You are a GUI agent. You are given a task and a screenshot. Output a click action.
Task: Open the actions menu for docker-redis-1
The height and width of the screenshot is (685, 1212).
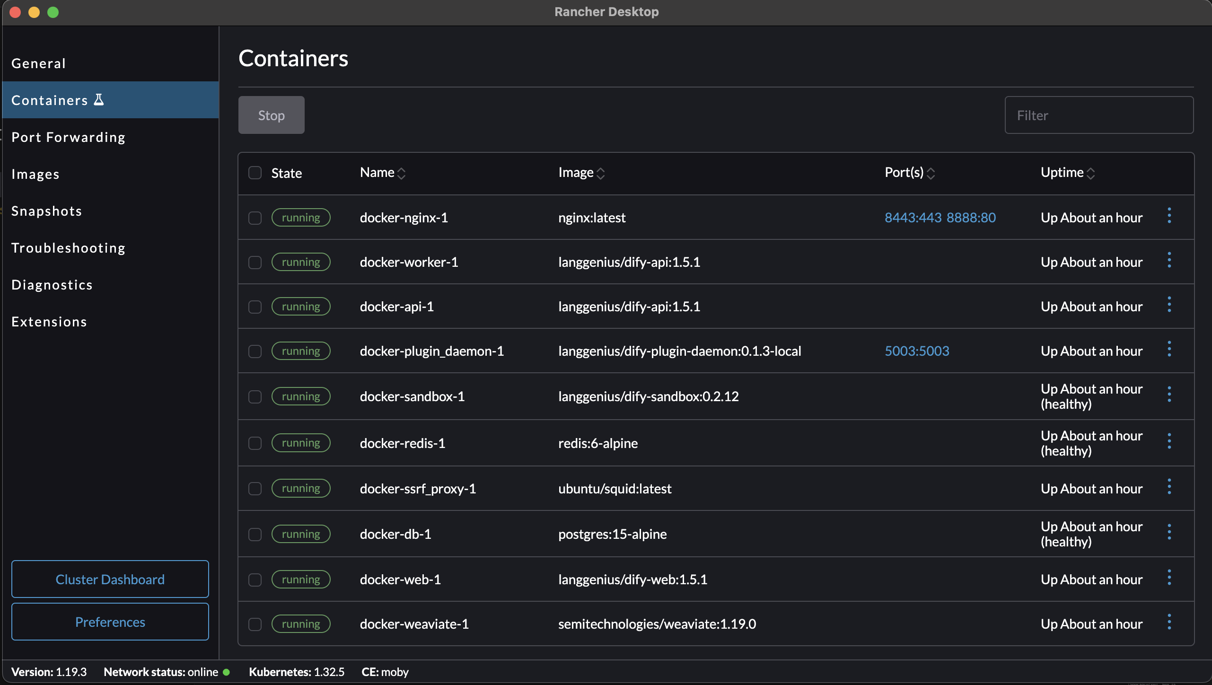(x=1169, y=442)
